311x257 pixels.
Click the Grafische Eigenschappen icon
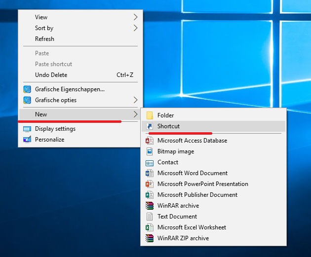27,89
